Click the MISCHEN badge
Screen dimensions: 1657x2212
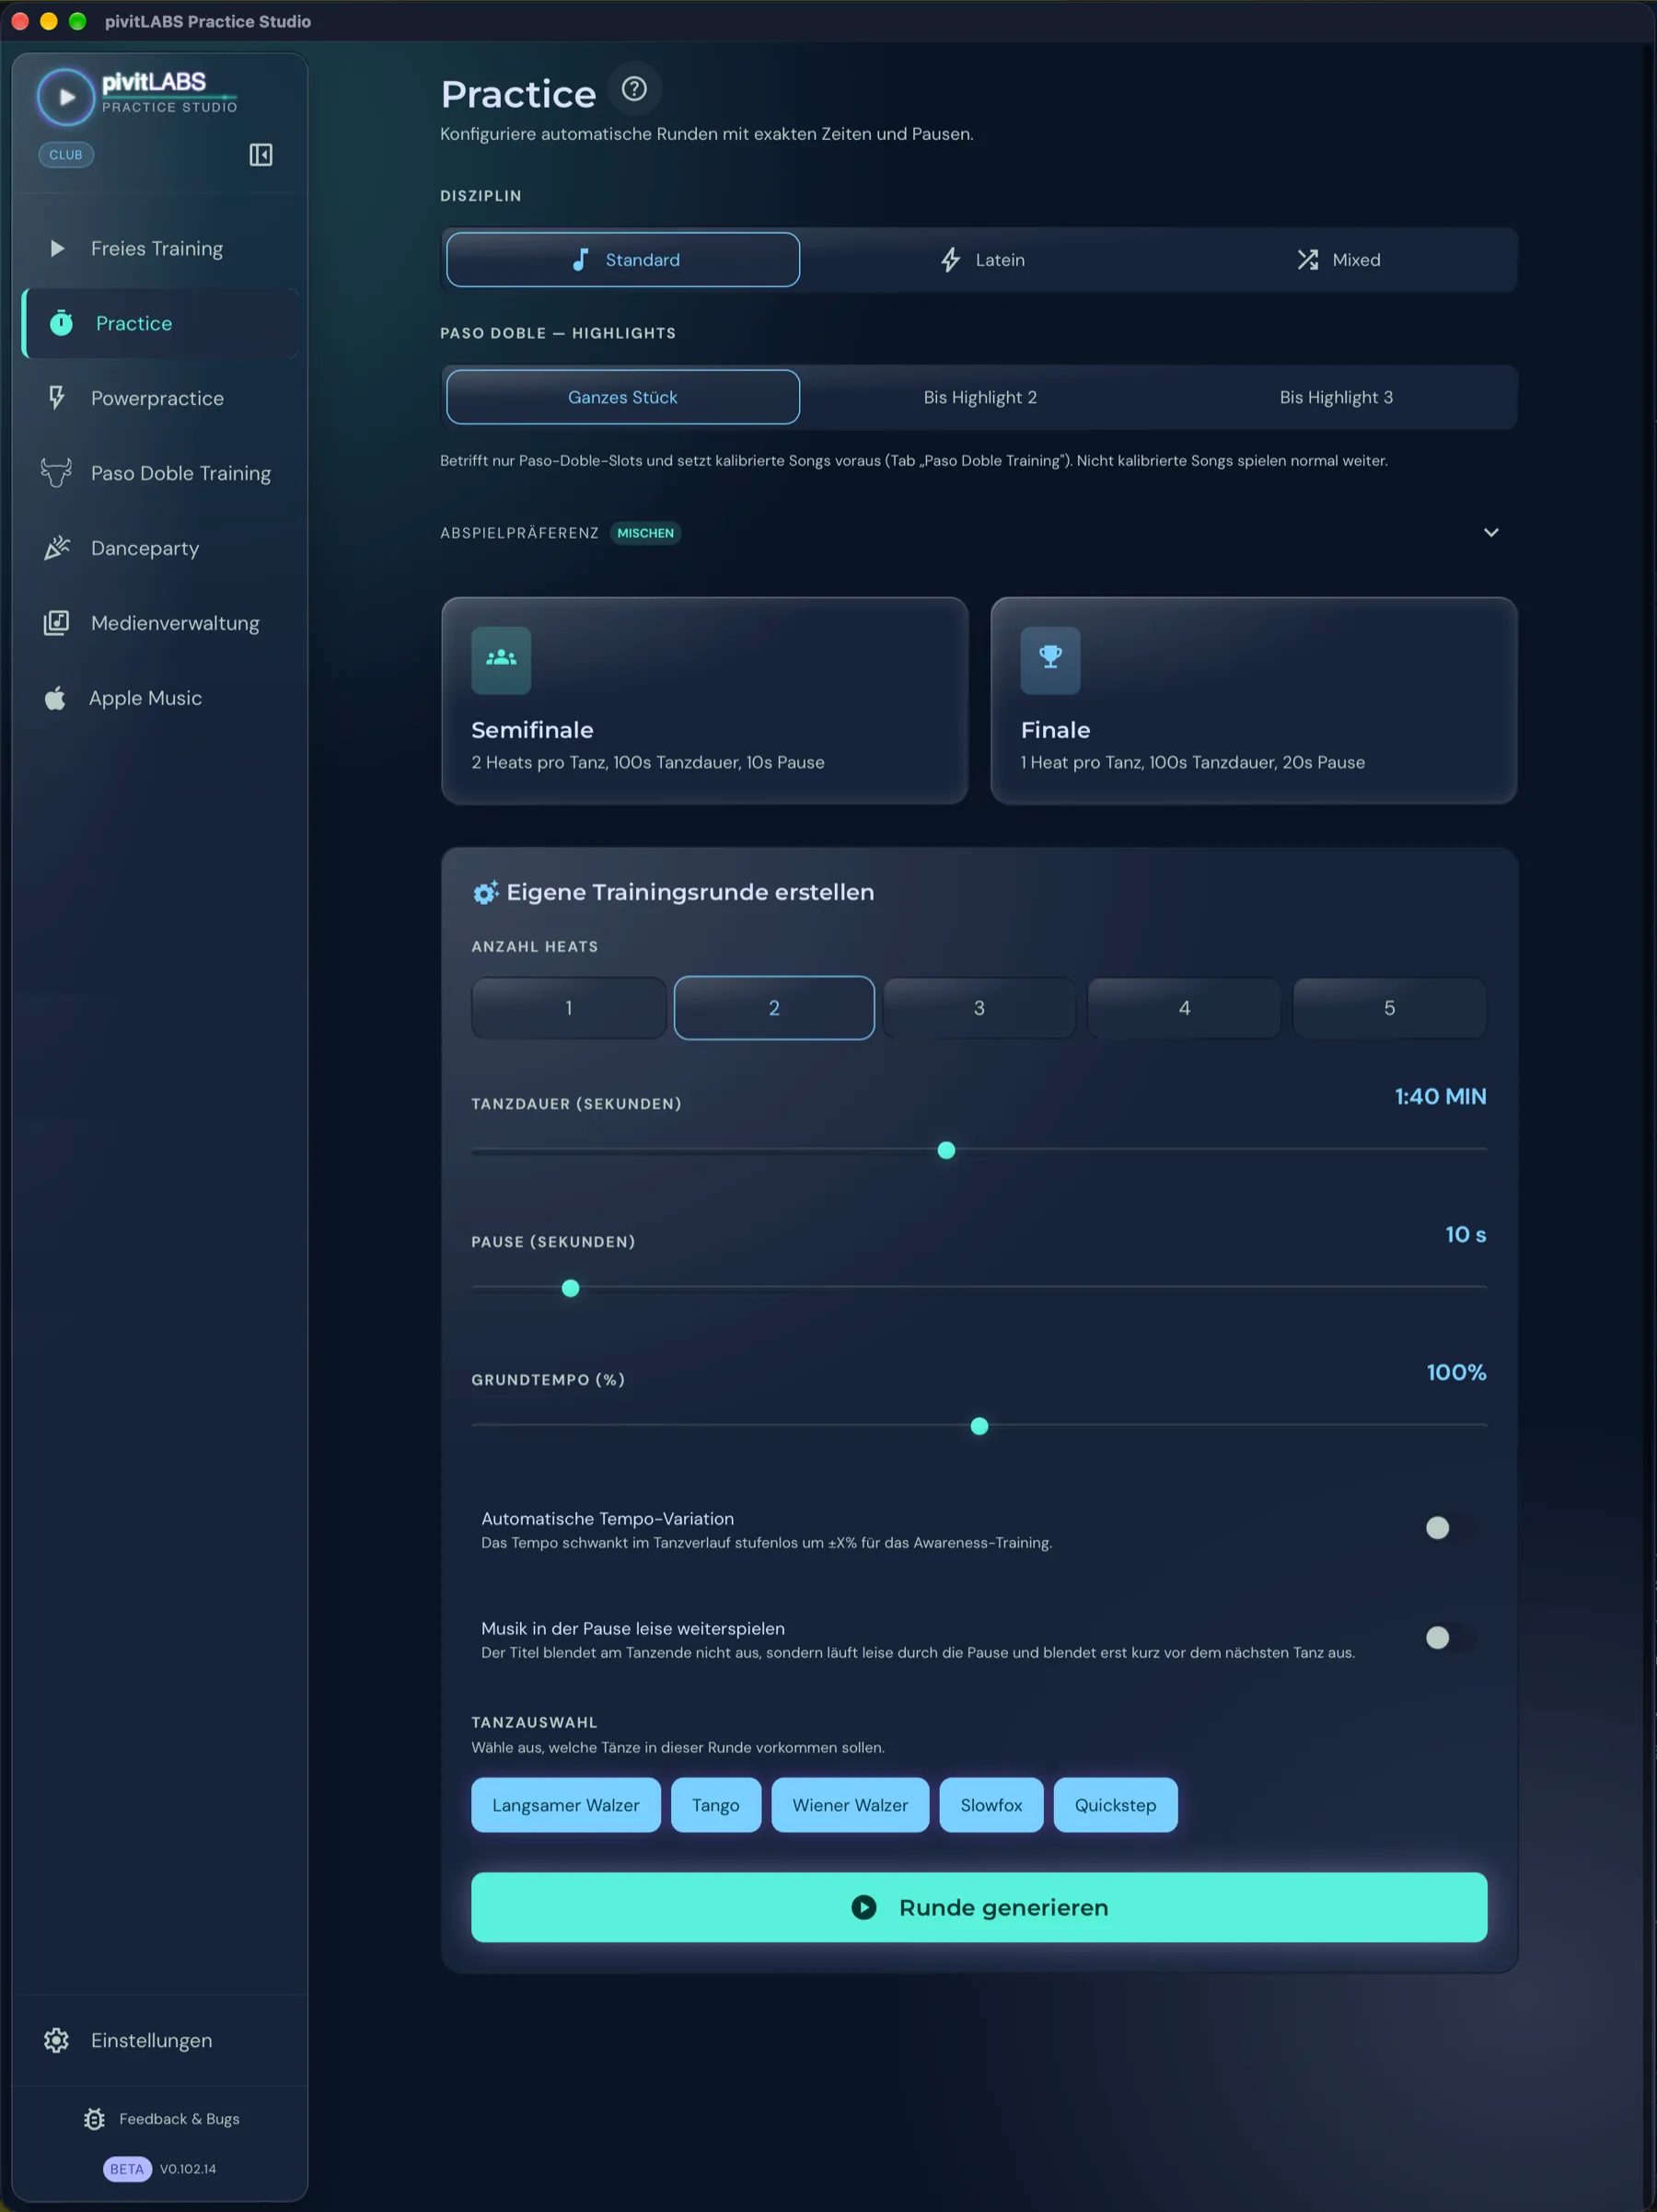645,533
